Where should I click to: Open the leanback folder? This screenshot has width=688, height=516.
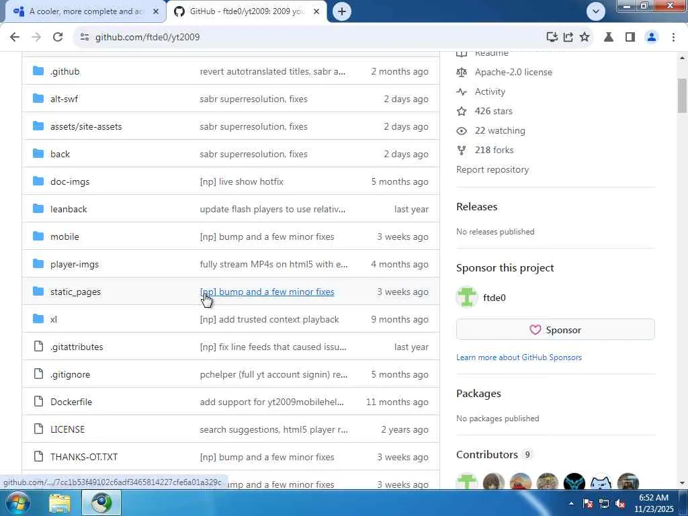(69, 210)
